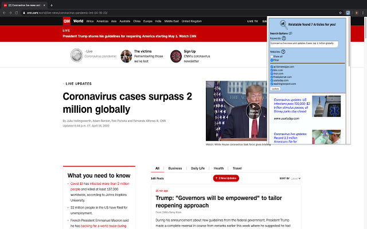
Task: Click the '2 New Updates' button
Action: (226, 179)
